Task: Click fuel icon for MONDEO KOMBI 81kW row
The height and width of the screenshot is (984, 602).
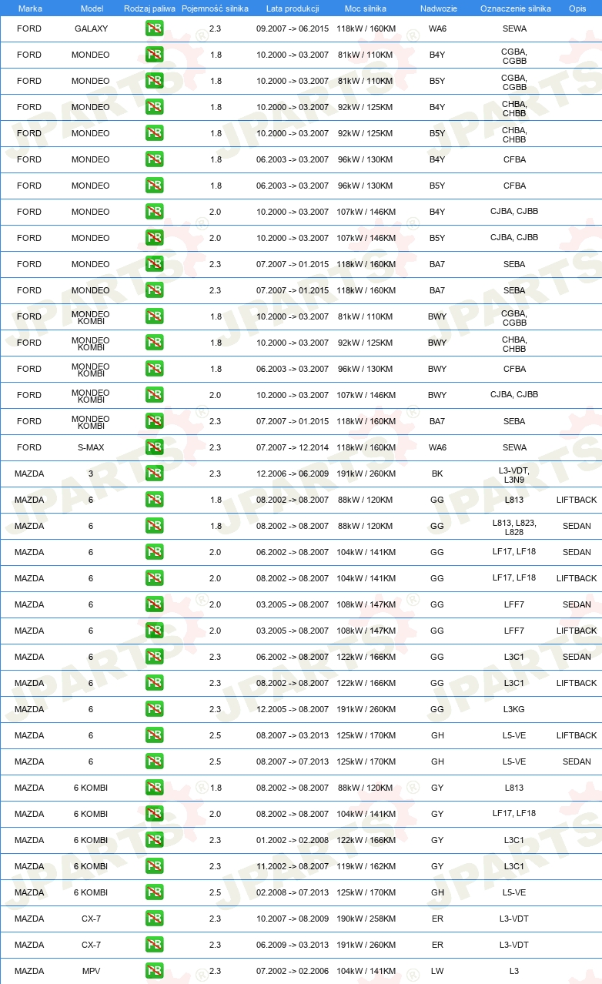Action: [155, 316]
